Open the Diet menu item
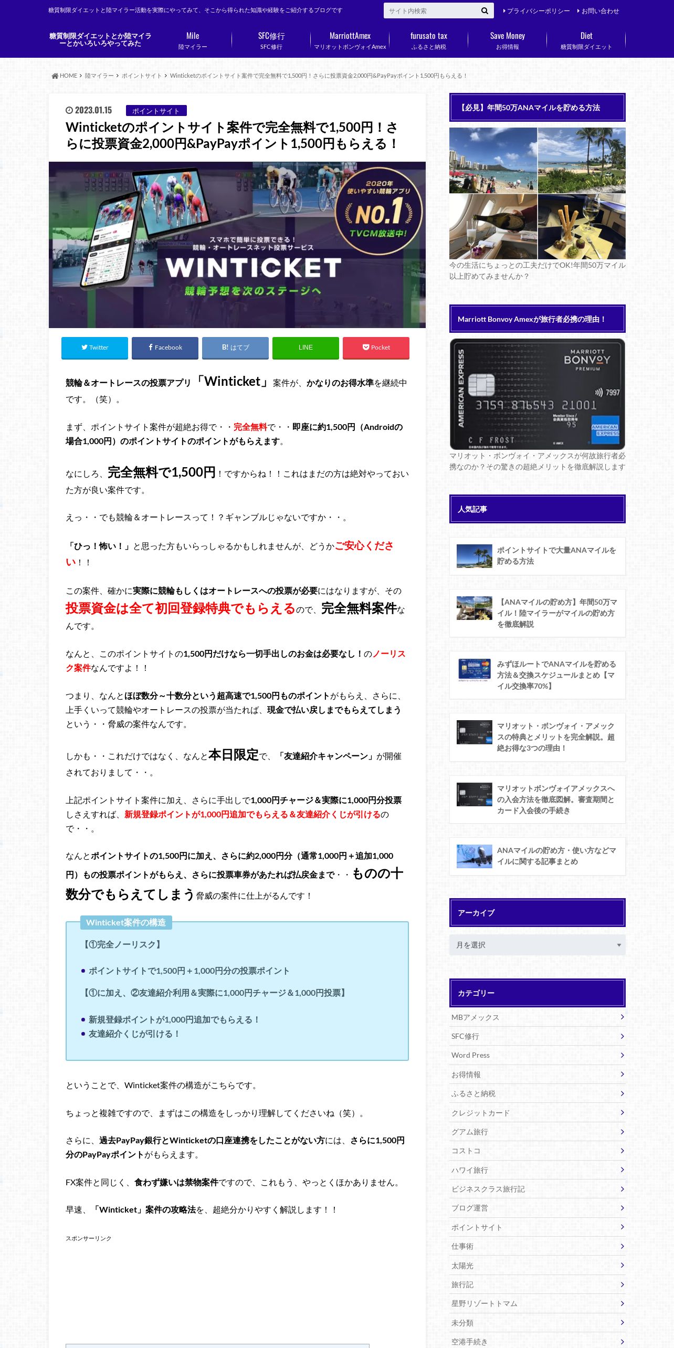The image size is (674, 1348). tap(586, 41)
